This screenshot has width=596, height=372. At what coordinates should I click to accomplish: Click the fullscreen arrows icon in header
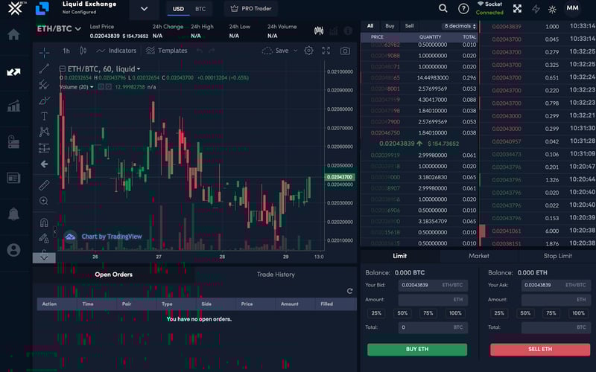pos(517,9)
